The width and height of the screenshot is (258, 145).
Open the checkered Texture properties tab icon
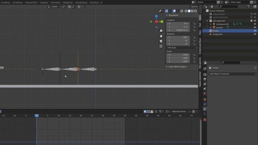(205, 120)
